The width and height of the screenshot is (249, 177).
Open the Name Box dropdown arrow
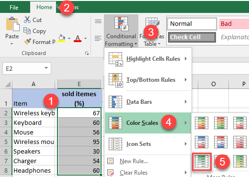(46, 68)
